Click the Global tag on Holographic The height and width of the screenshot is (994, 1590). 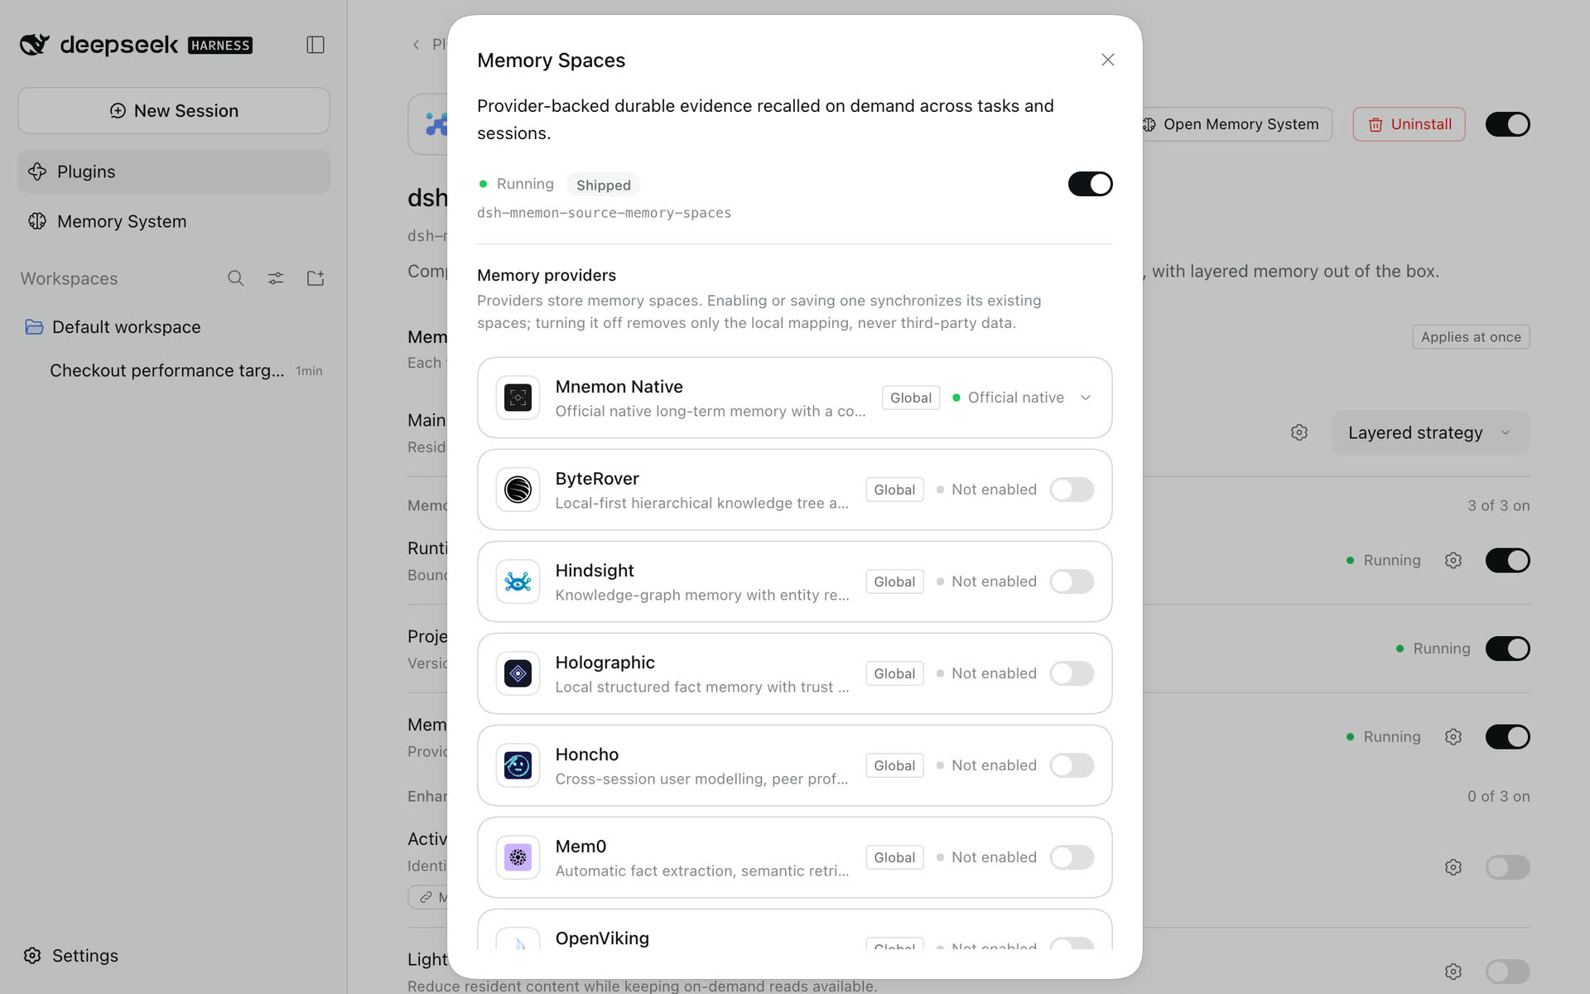894,673
